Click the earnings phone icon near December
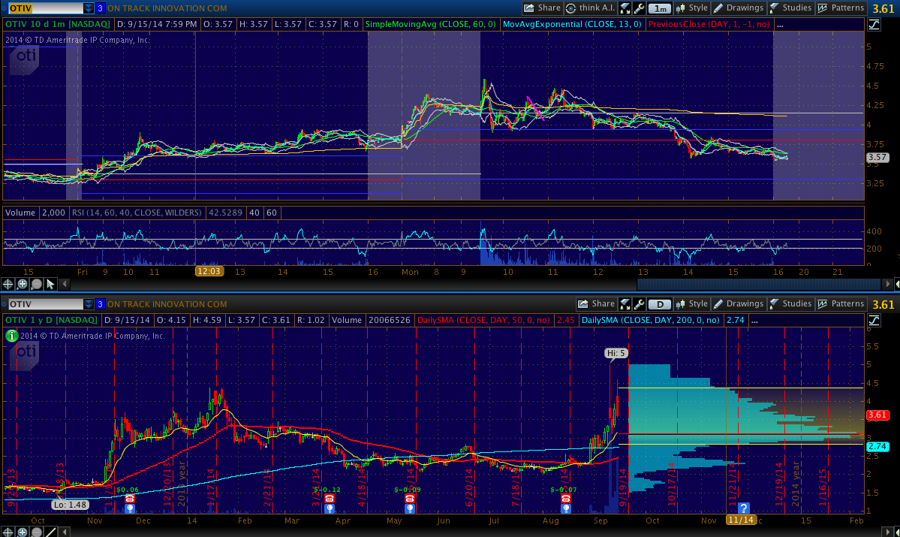This screenshot has height=537, width=900. tap(129, 499)
